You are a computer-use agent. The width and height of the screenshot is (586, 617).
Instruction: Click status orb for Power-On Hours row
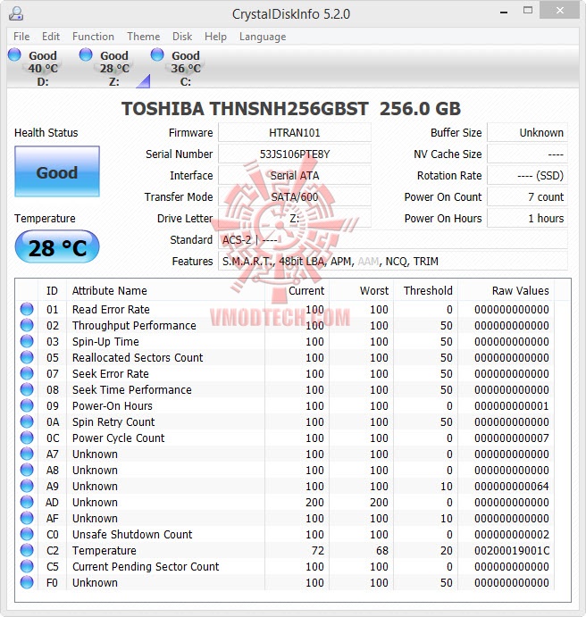tap(27, 405)
